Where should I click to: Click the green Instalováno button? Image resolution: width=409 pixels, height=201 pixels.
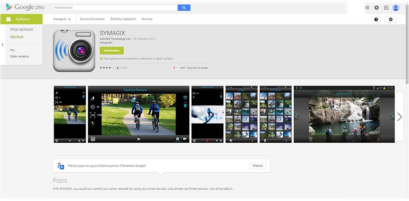112,51
